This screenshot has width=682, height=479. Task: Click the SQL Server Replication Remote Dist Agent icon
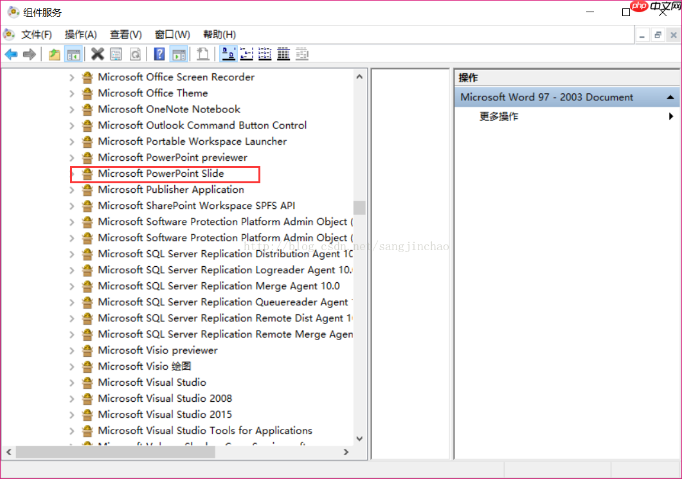click(87, 318)
